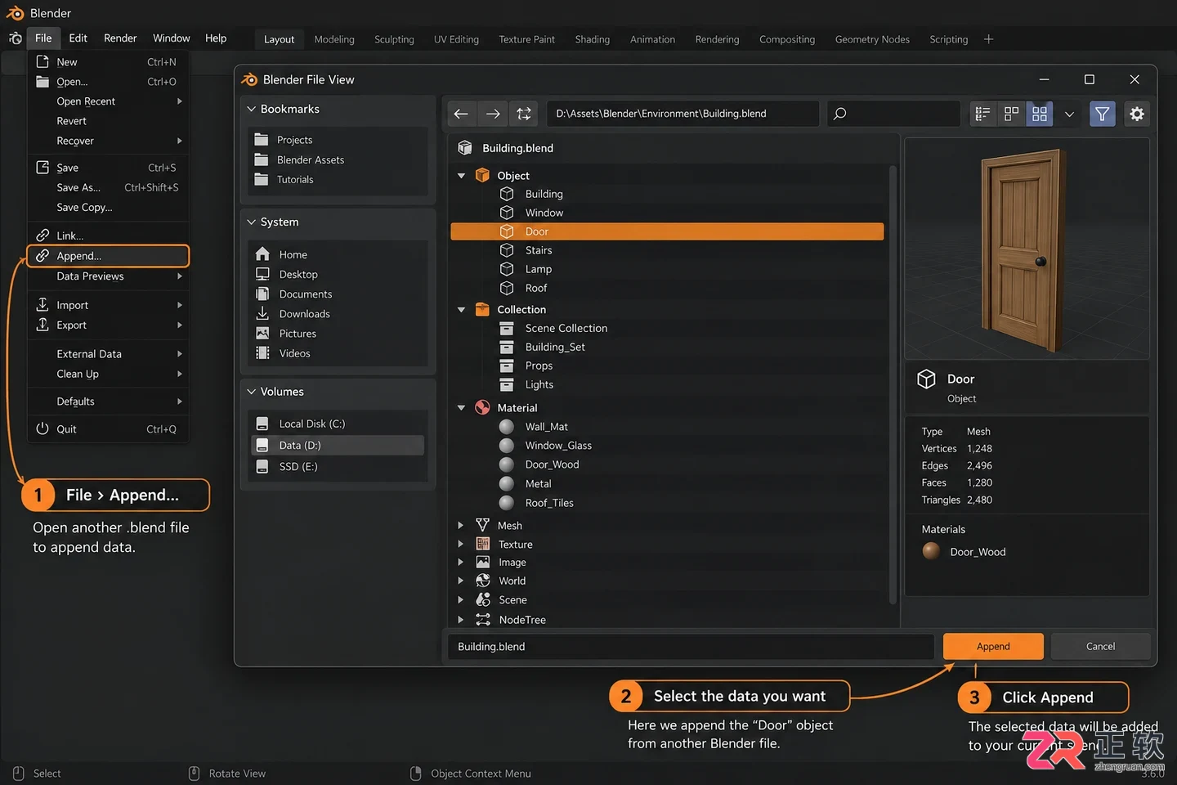Viewport: 1177px width, 785px height.
Task: Click the World datablock icon
Action: point(483,581)
